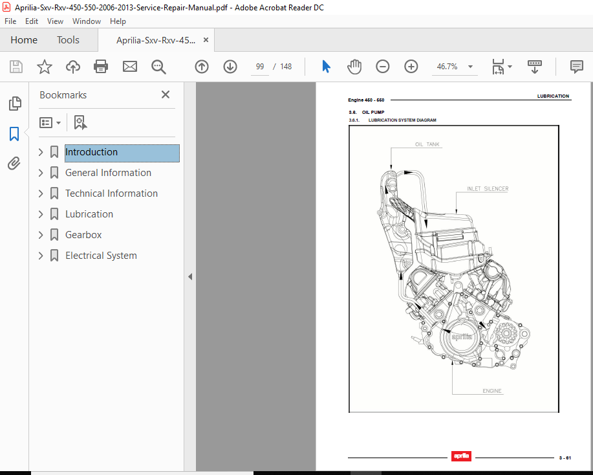Close the Bookmarks panel

pos(166,94)
